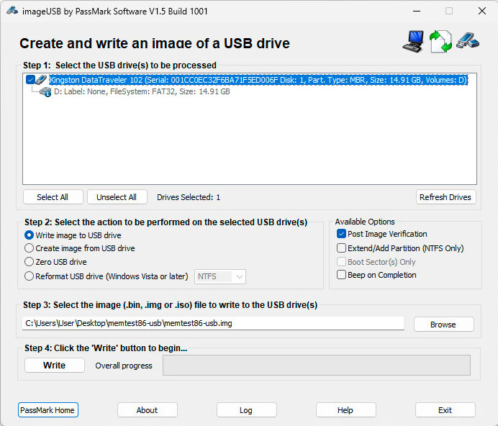Select Reformat USB drive radio option
This screenshot has height=426, width=498.
point(30,276)
